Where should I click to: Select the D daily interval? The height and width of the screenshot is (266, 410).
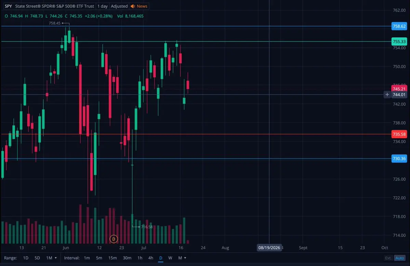tap(161, 258)
